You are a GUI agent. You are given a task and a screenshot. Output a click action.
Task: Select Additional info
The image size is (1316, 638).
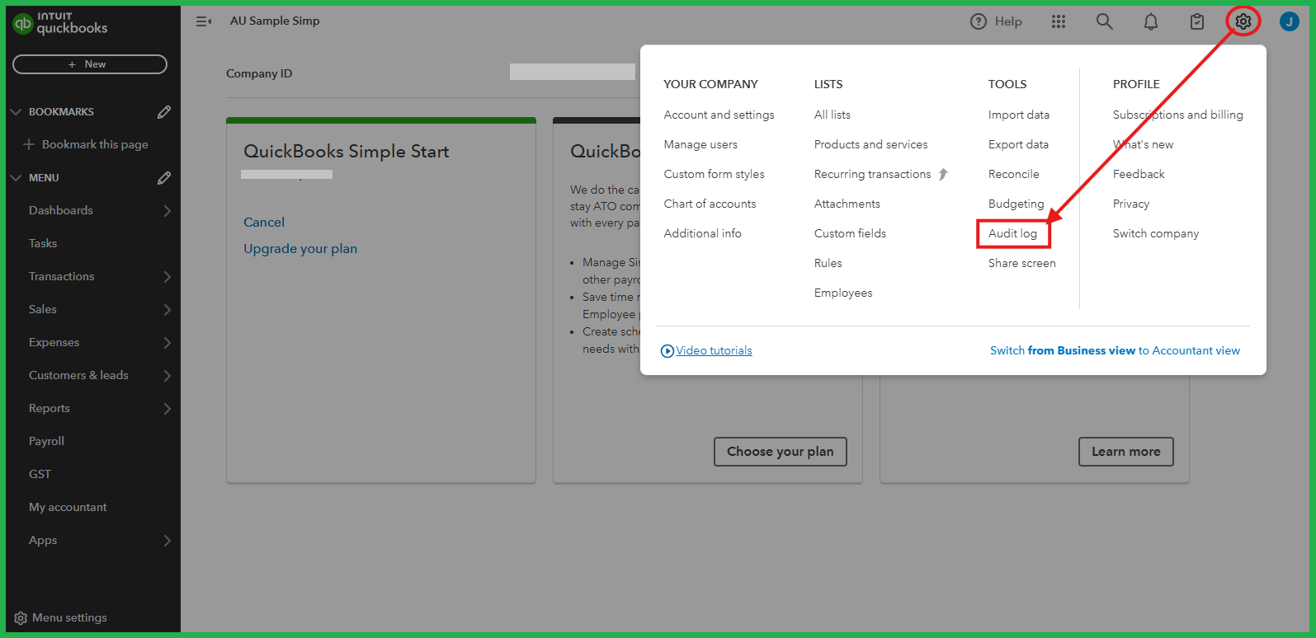[x=702, y=233]
